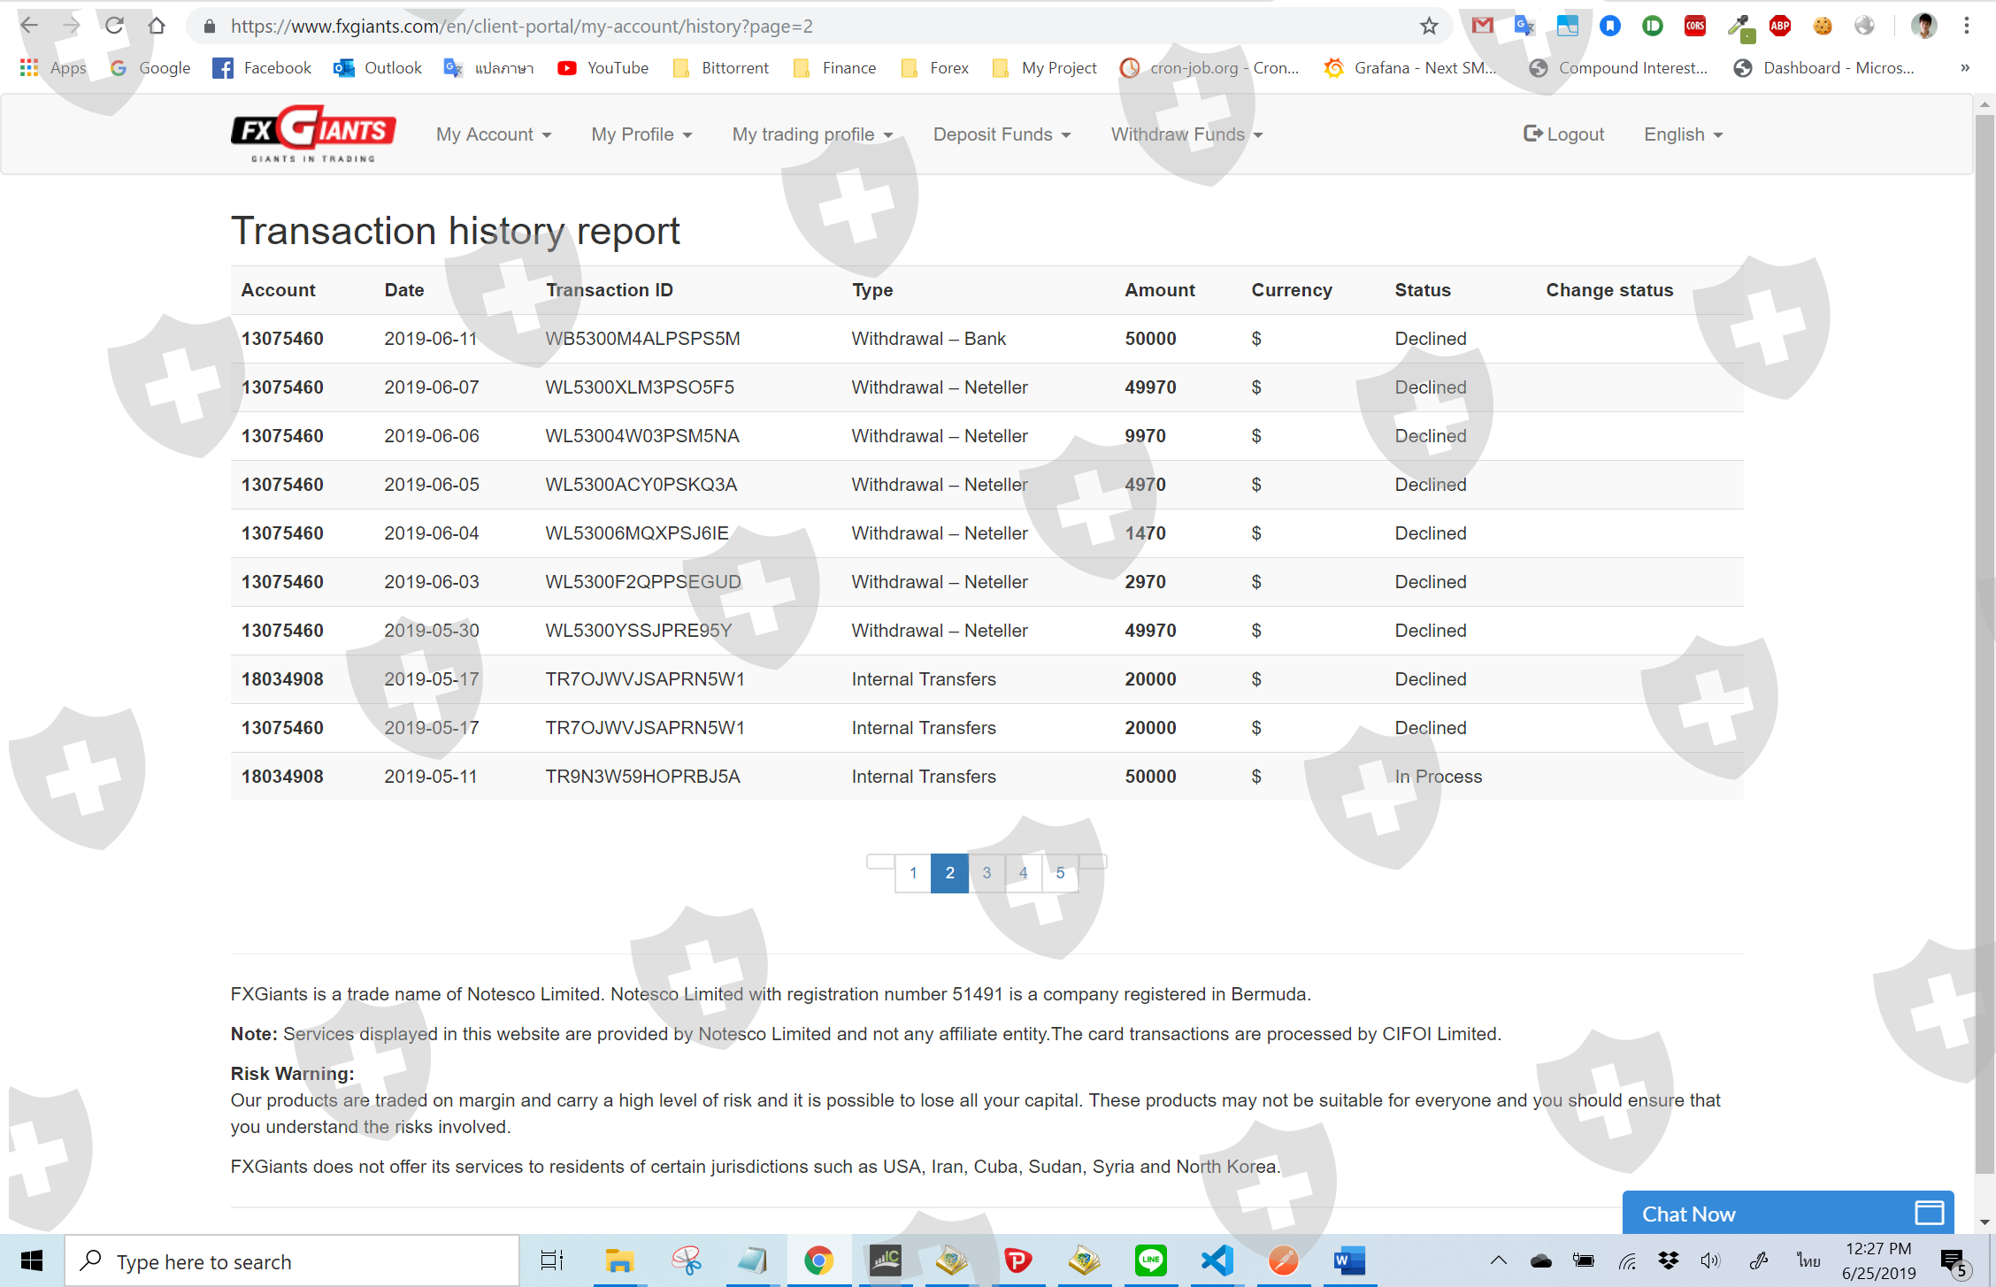Open Visual Studio Code from taskbar
The image size is (1996, 1287).
click(1217, 1260)
